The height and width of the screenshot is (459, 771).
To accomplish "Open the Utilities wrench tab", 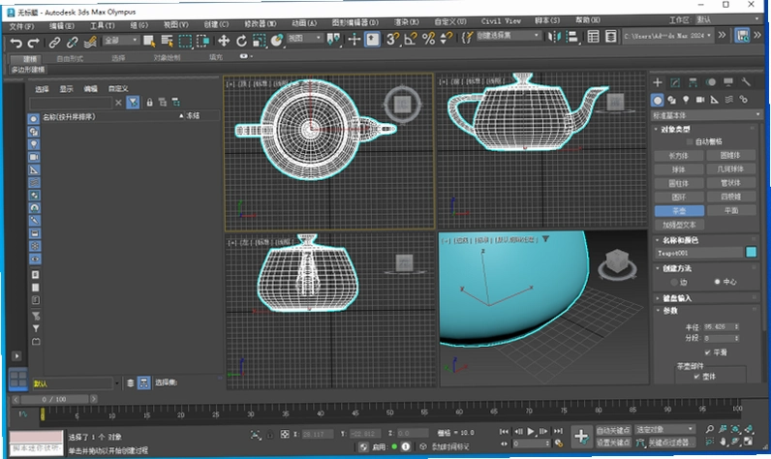I will [746, 81].
